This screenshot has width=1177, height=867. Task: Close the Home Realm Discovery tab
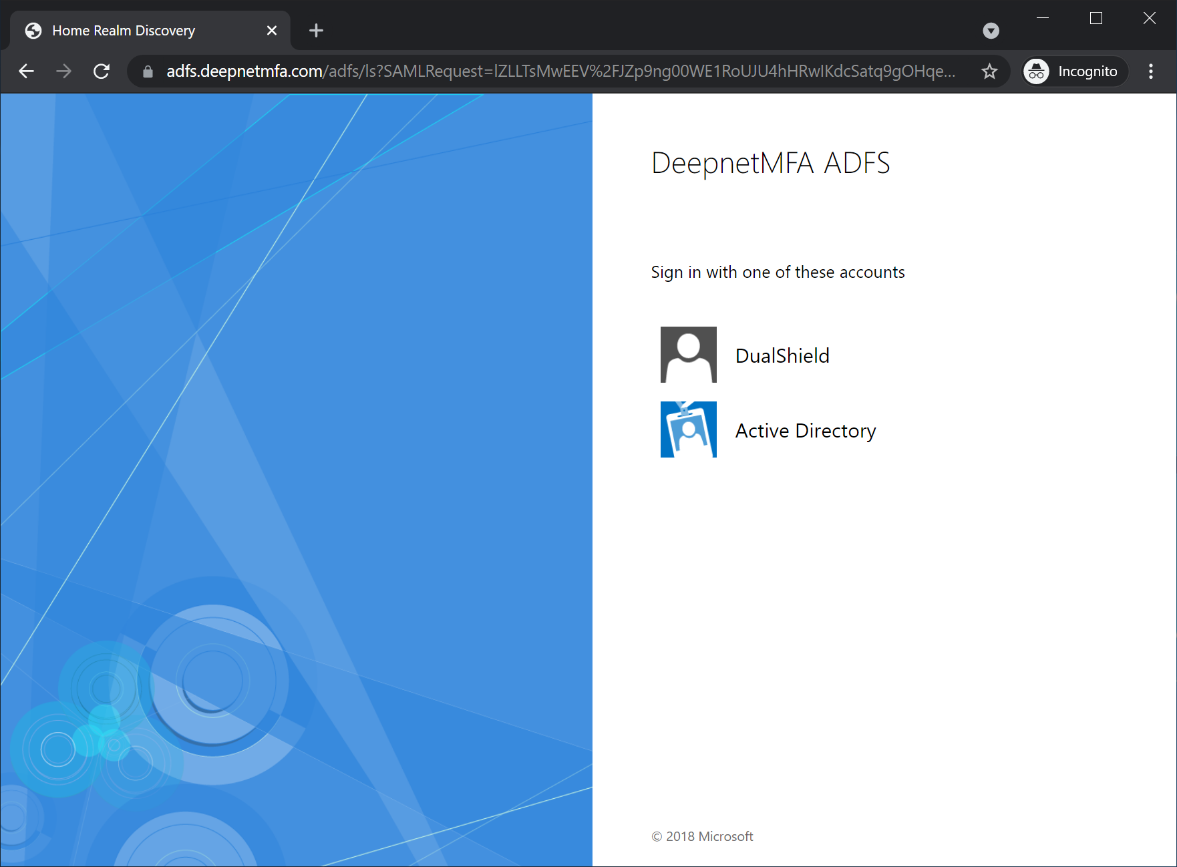click(272, 31)
